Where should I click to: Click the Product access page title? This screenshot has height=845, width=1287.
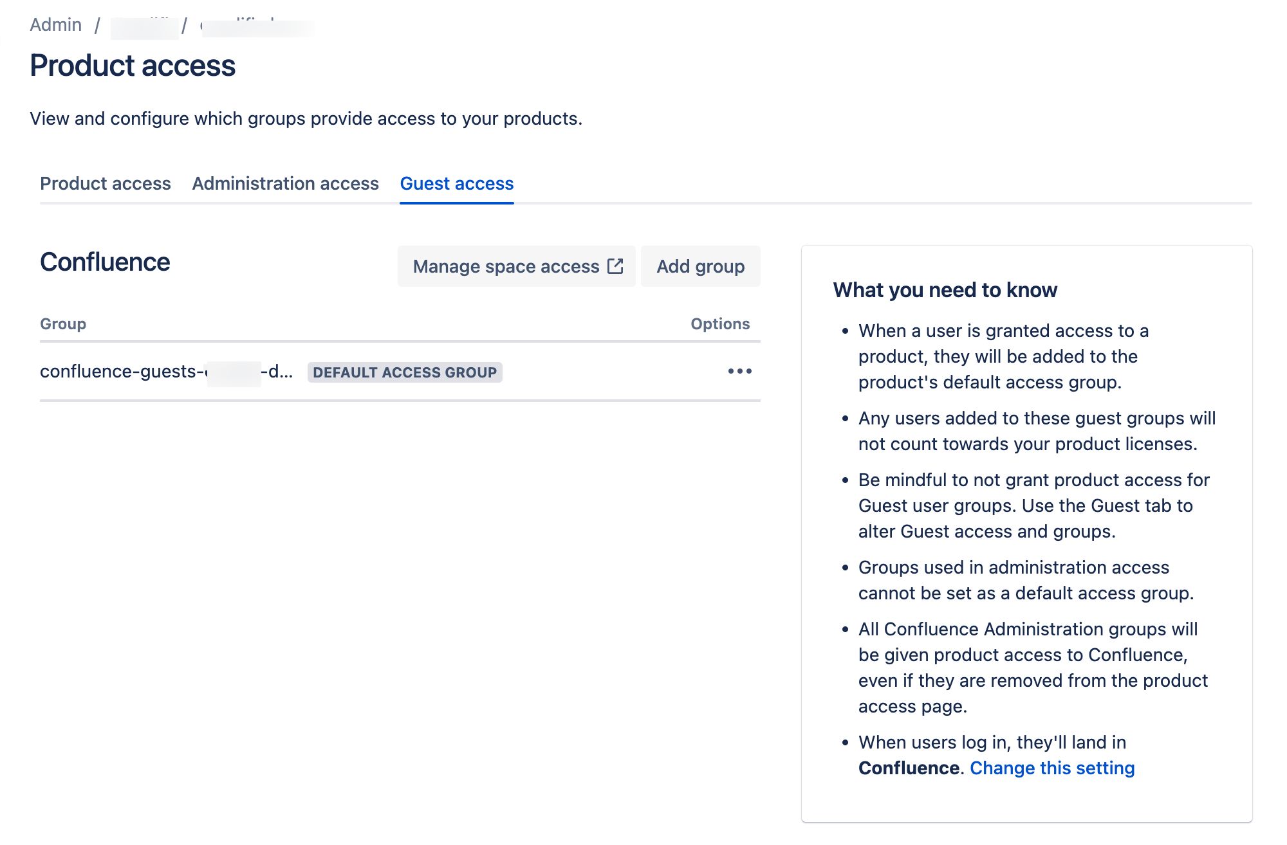[133, 64]
